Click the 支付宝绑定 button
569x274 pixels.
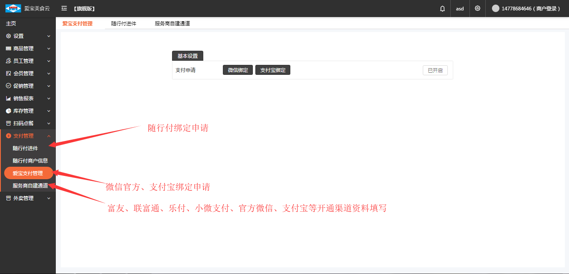tap(273, 70)
